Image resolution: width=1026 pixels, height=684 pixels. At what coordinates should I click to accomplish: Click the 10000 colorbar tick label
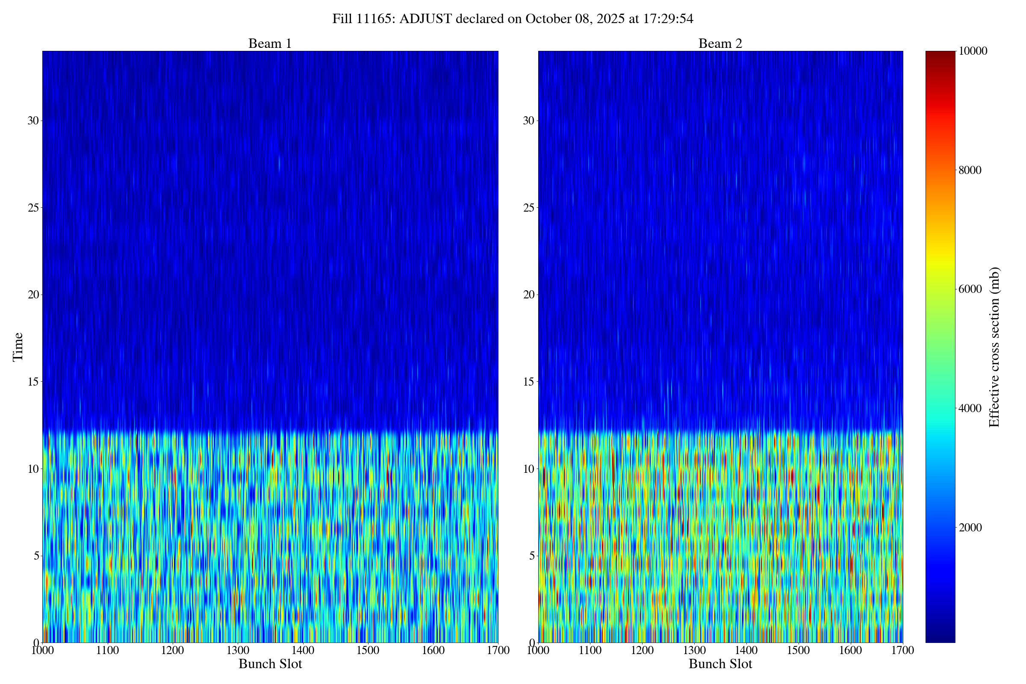point(973,51)
